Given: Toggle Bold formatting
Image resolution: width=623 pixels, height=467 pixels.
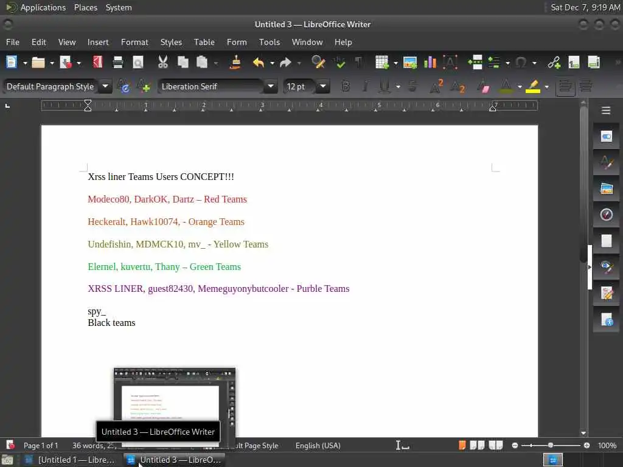Looking at the screenshot, I should [x=346, y=86].
